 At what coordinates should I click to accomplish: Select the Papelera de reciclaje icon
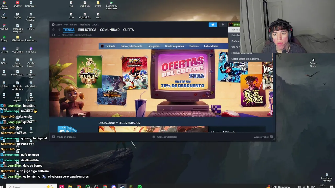tap(327, 178)
